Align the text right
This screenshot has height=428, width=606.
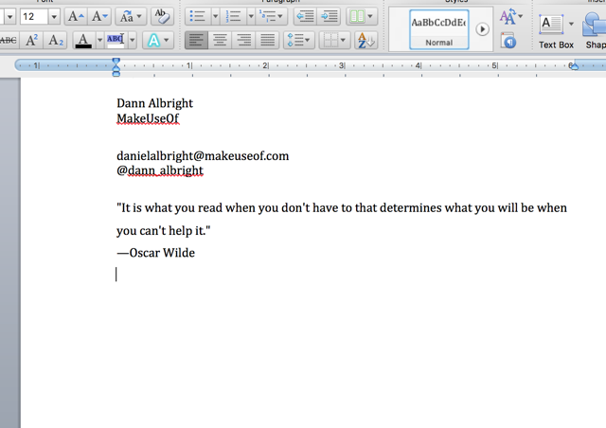[244, 40]
